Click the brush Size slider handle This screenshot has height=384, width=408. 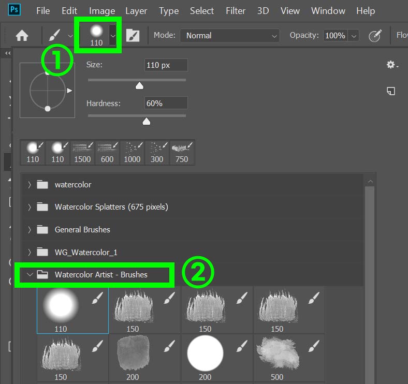click(139, 86)
